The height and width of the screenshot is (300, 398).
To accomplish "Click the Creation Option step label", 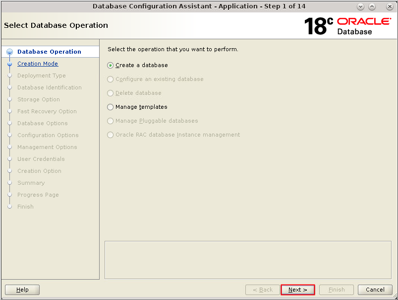I will (x=39, y=171).
